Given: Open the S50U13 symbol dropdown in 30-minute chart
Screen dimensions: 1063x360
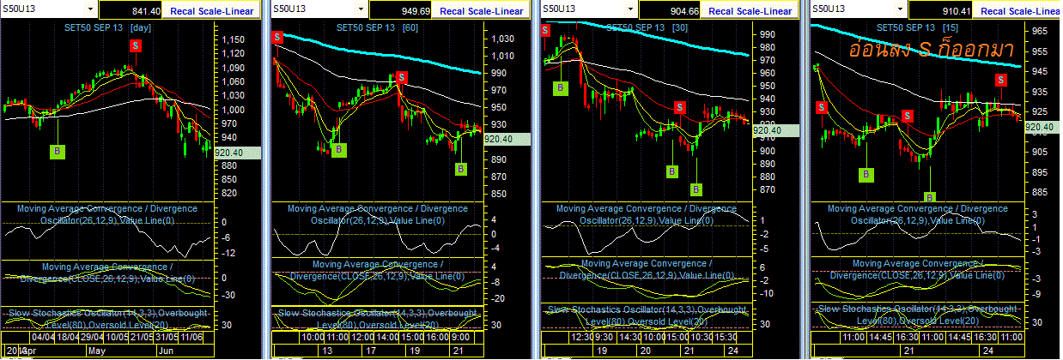Looking at the screenshot, I should tap(632, 9).
